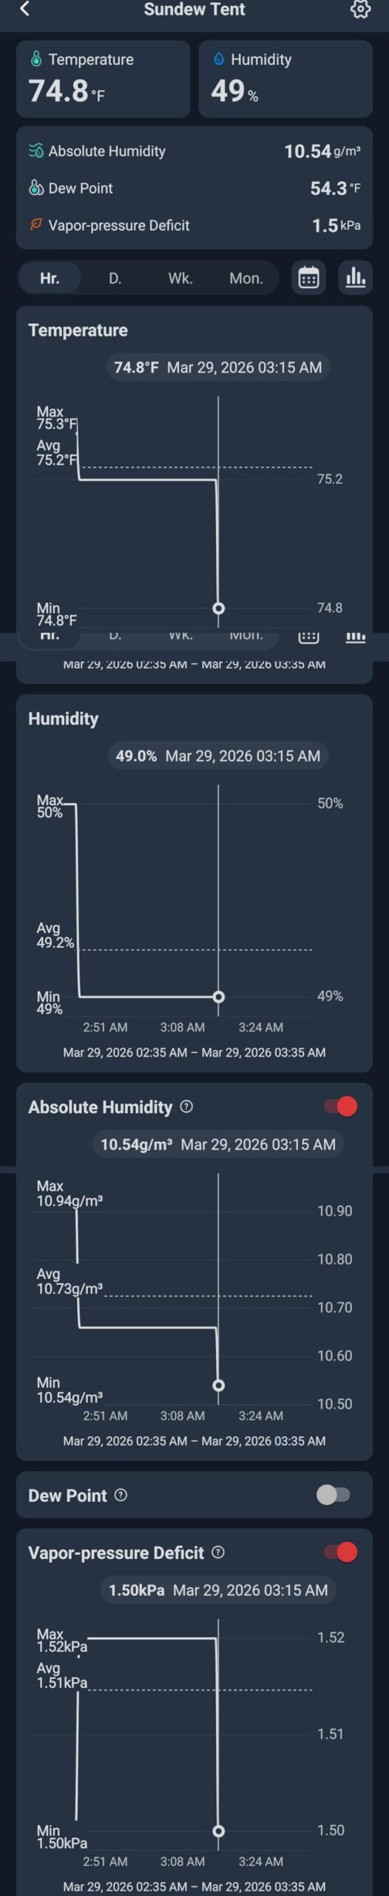
Task: Open the settings gear for Sundew Tent
Action: click(x=360, y=9)
